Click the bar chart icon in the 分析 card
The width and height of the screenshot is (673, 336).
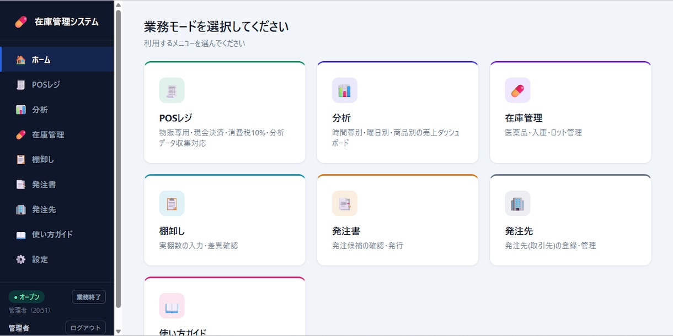tap(345, 90)
